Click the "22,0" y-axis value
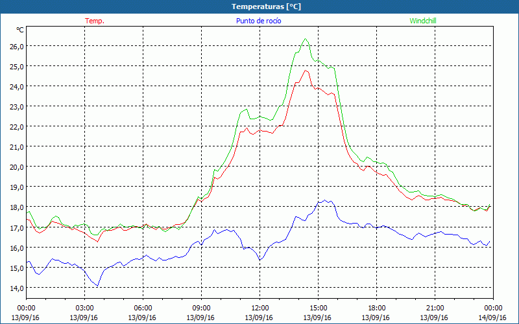The width and height of the screenshot is (519, 324). 17,127
